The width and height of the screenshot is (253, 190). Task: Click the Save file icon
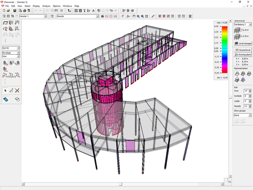(15, 11)
